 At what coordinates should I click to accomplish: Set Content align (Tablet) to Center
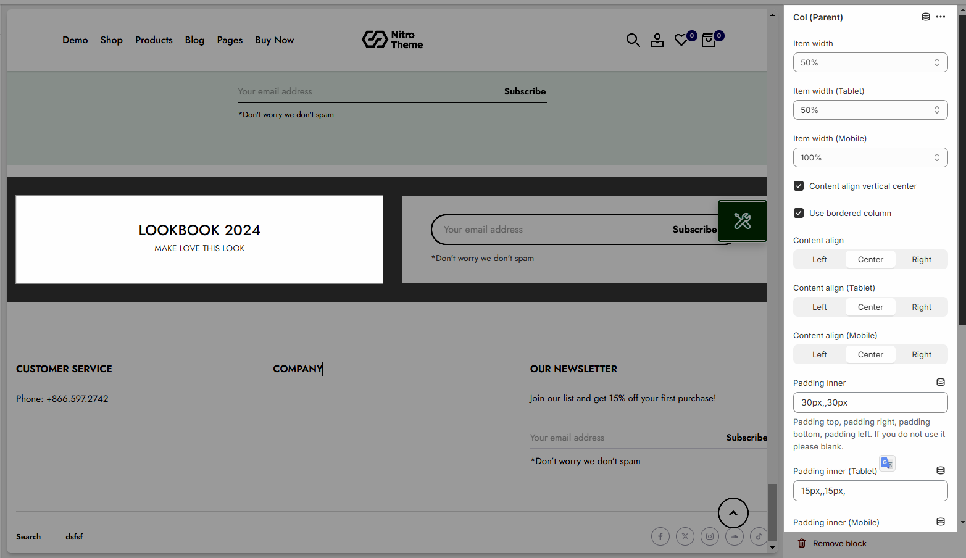pyautogui.click(x=870, y=307)
